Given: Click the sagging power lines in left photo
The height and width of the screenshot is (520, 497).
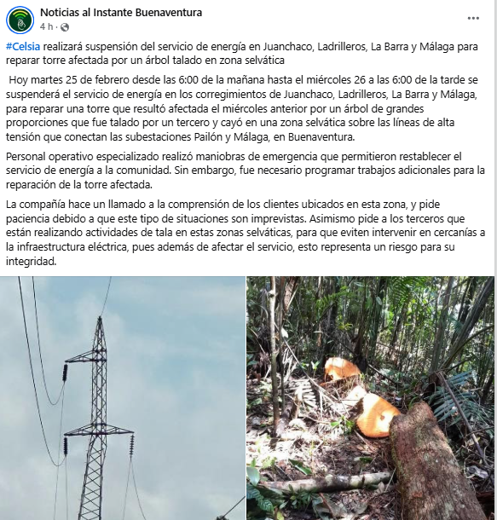Looking at the screenshot, I should pos(42,348).
